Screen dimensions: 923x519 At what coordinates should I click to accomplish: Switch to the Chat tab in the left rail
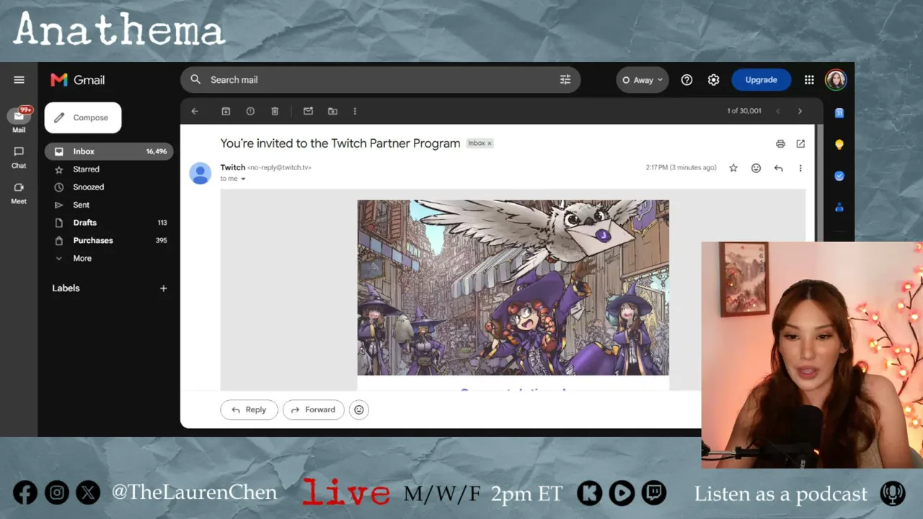[x=19, y=157]
